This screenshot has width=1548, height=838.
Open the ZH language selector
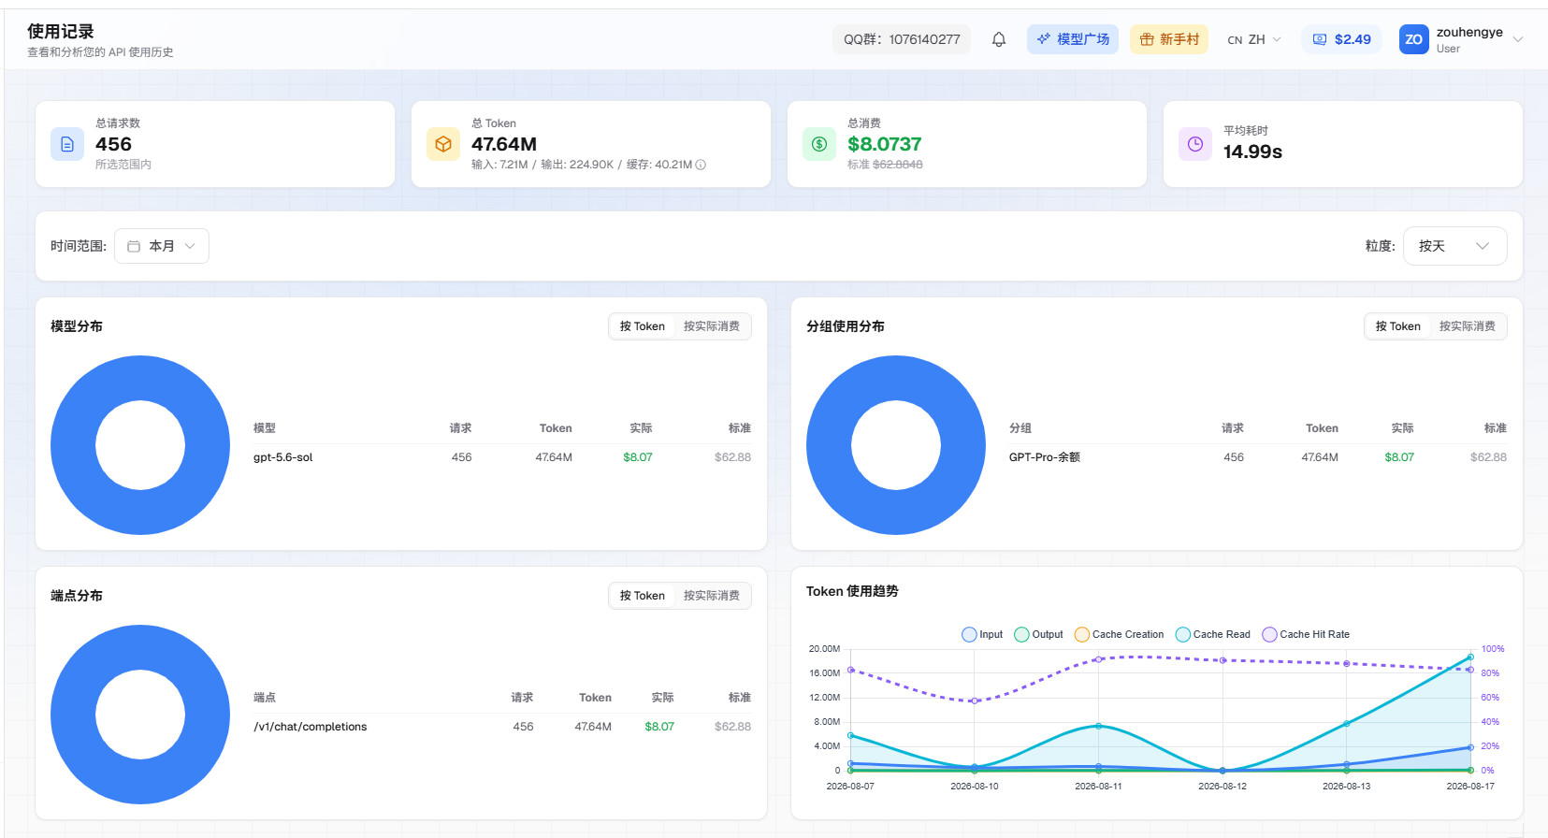point(1254,39)
